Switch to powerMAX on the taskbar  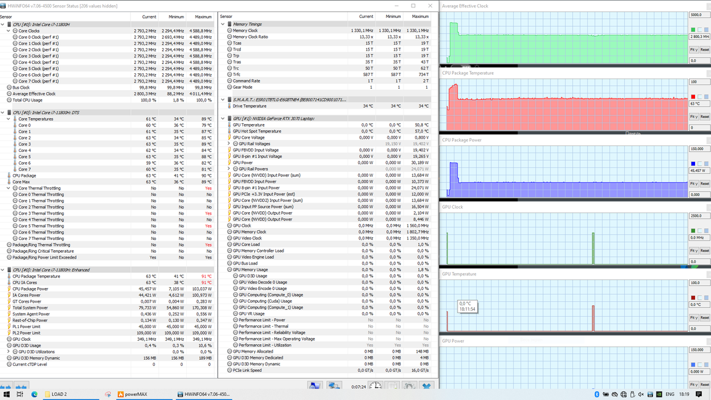click(143, 394)
